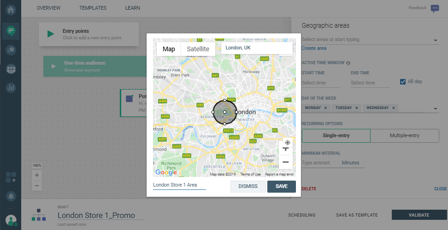The height and width of the screenshot is (230, 448).
Task: Click the Entry points card
Action: (x=88, y=34)
